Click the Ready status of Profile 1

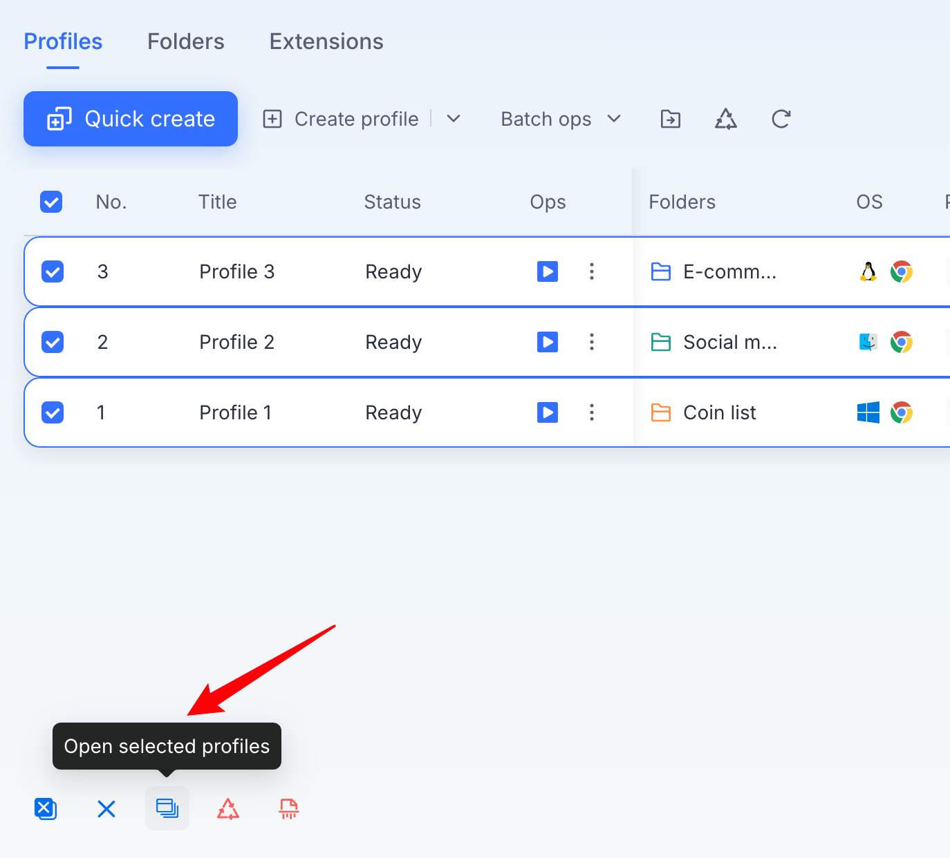click(393, 412)
